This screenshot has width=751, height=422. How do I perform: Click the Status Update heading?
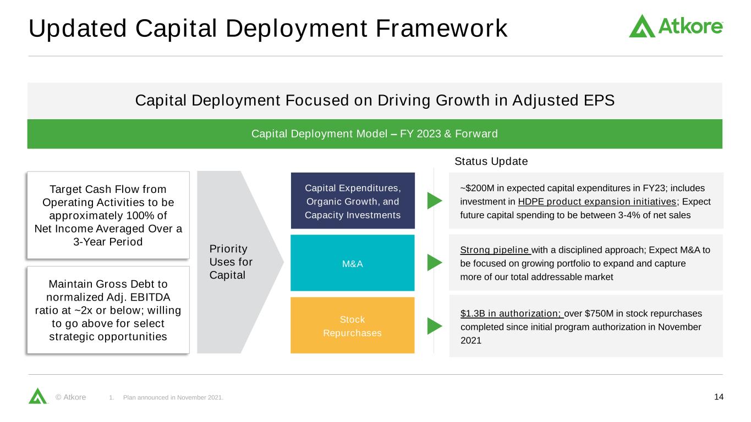click(x=491, y=162)
